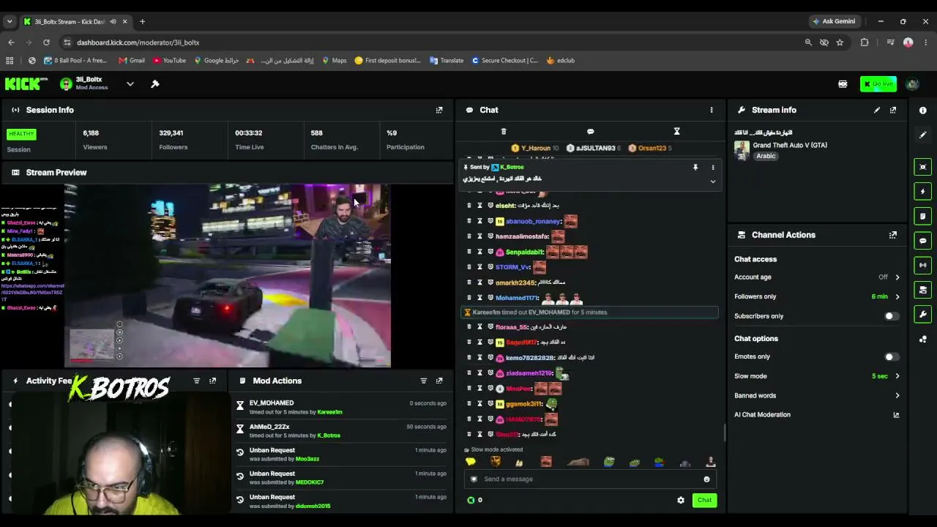Click the Stream Preview video
The image size is (937, 527).
tap(228, 275)
